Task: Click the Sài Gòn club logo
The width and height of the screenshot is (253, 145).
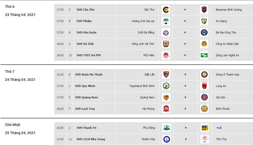Action: point(204,98)
